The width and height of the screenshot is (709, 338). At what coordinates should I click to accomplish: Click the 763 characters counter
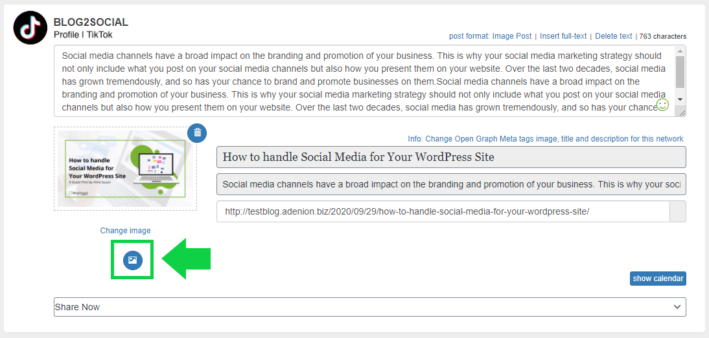pyautogui.click(x=663, y=36)
